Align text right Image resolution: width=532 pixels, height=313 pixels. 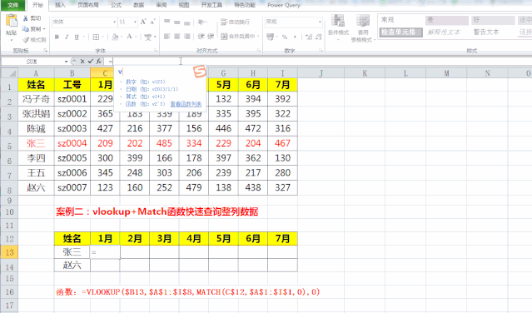[x=187, y=37]
